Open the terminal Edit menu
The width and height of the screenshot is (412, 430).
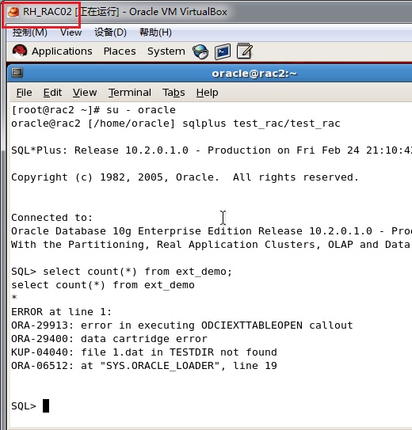click(x=52, y=93)
